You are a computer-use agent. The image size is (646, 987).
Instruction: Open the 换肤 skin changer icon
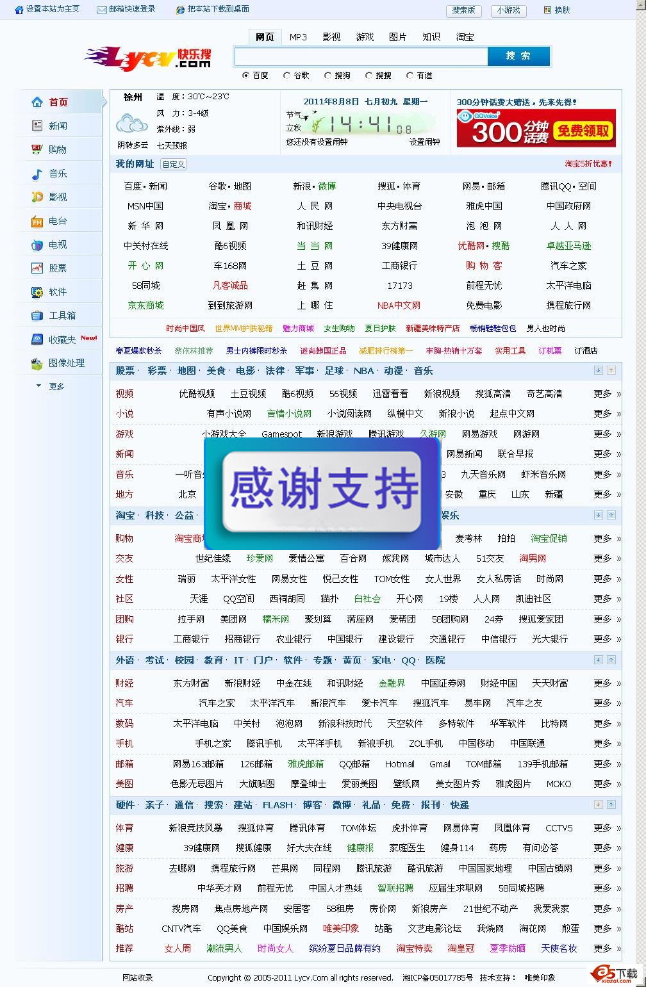547,10
